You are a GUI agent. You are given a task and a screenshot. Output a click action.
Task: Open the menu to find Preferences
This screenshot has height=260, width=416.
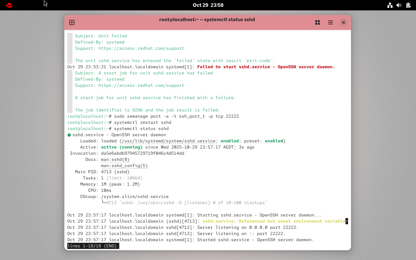click(331, 22)
